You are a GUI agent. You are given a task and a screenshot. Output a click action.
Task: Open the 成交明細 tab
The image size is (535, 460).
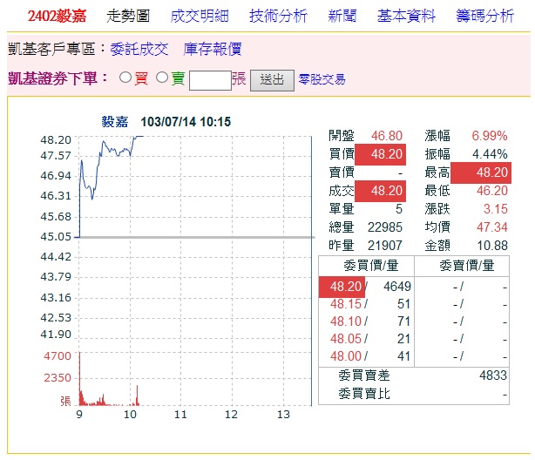(200, 16)
